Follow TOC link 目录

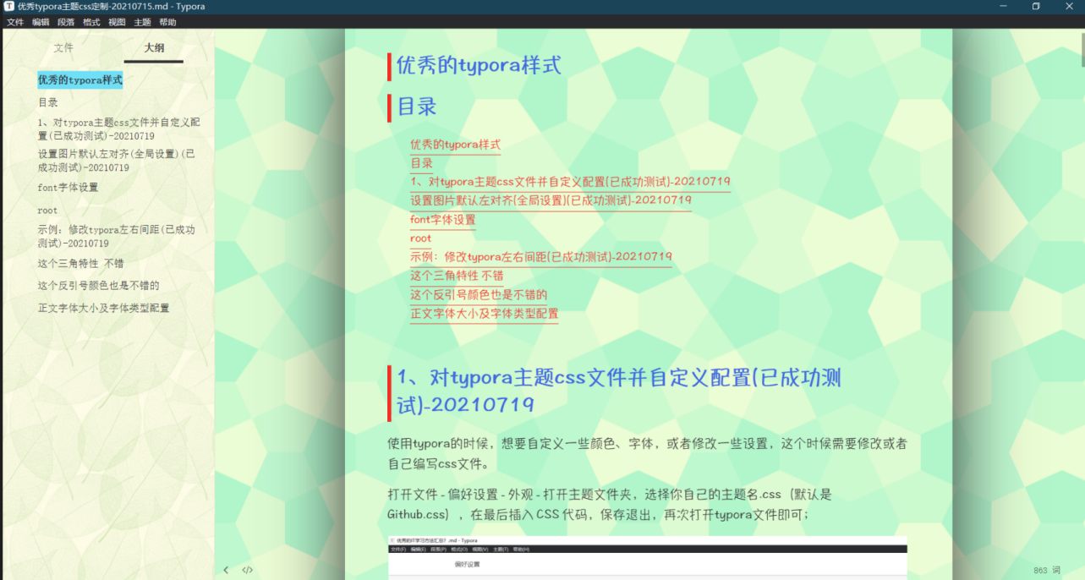pos(421,163)
